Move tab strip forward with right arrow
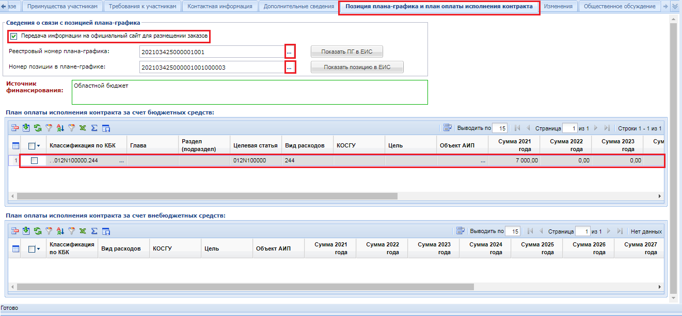The image size is (682, 316). point(665,6)
